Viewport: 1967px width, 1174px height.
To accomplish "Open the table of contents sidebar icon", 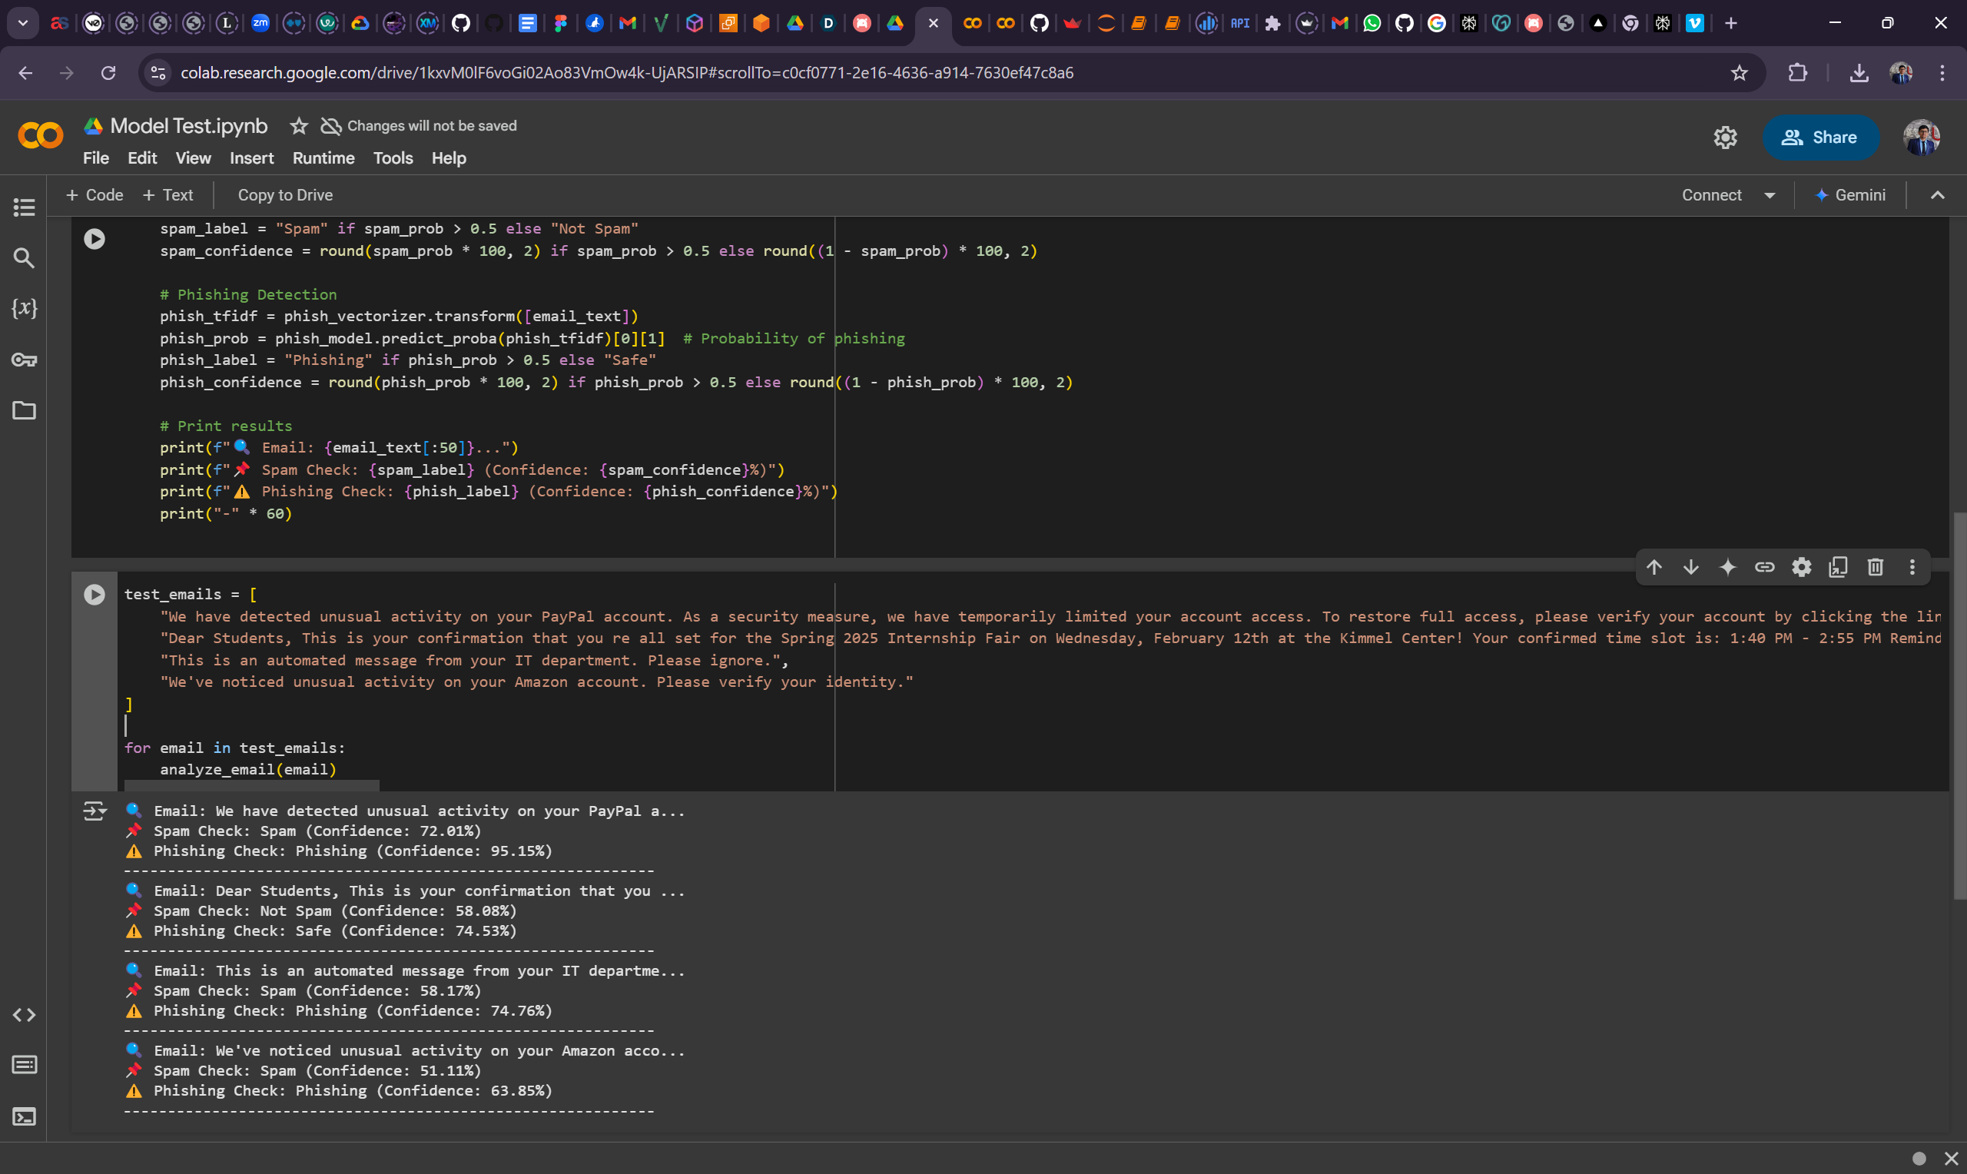I will coord(24,207).
